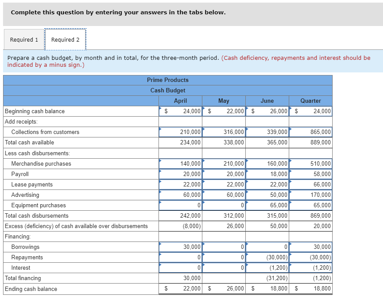Select May Beginning cash balance of 22,000
The image size is (383, 297).
[x=224, y=111]
